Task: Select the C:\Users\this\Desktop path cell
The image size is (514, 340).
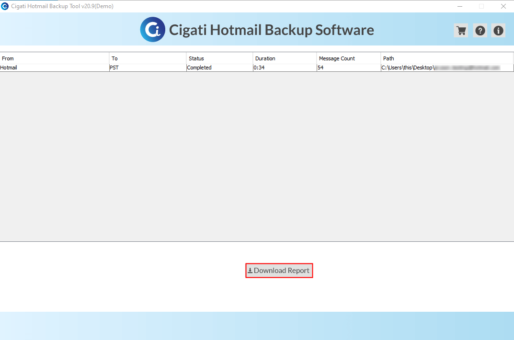Action: [x=447, y=68]
